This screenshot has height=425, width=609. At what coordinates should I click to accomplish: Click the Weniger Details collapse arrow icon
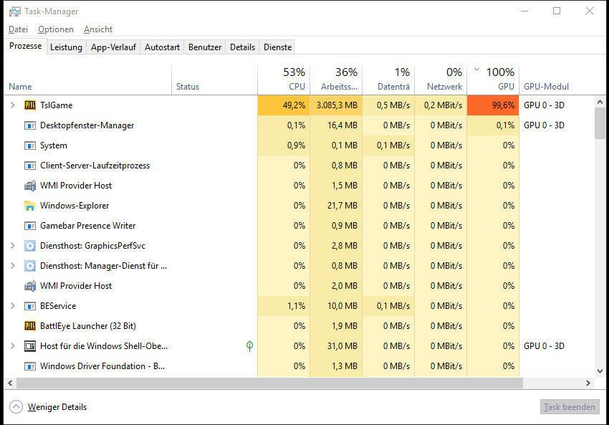[x=16, y=407]
